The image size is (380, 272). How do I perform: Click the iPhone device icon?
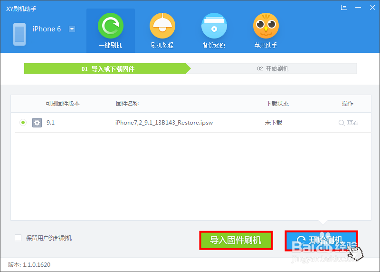19,34
